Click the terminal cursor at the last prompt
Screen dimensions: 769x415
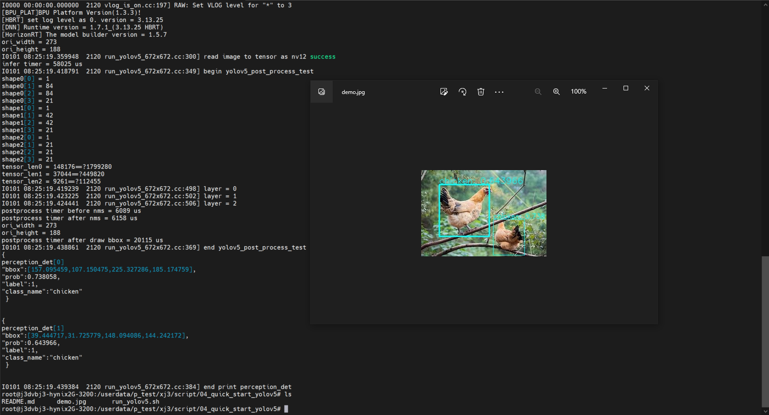286,409
